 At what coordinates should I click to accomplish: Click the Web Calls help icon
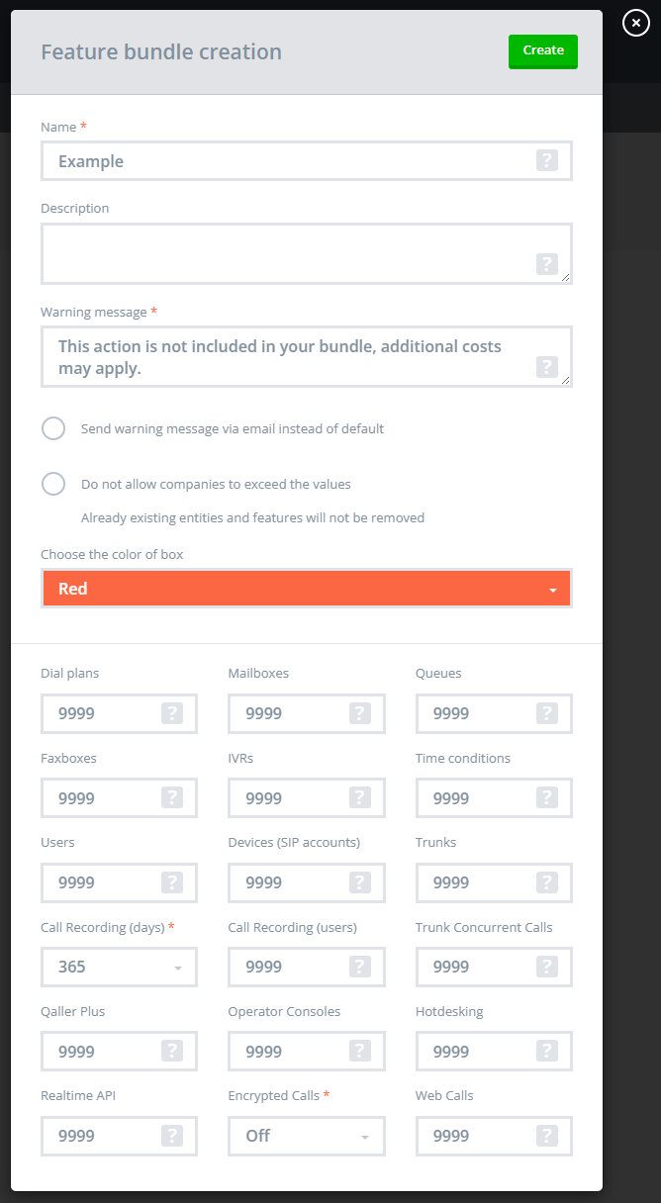547,1136
